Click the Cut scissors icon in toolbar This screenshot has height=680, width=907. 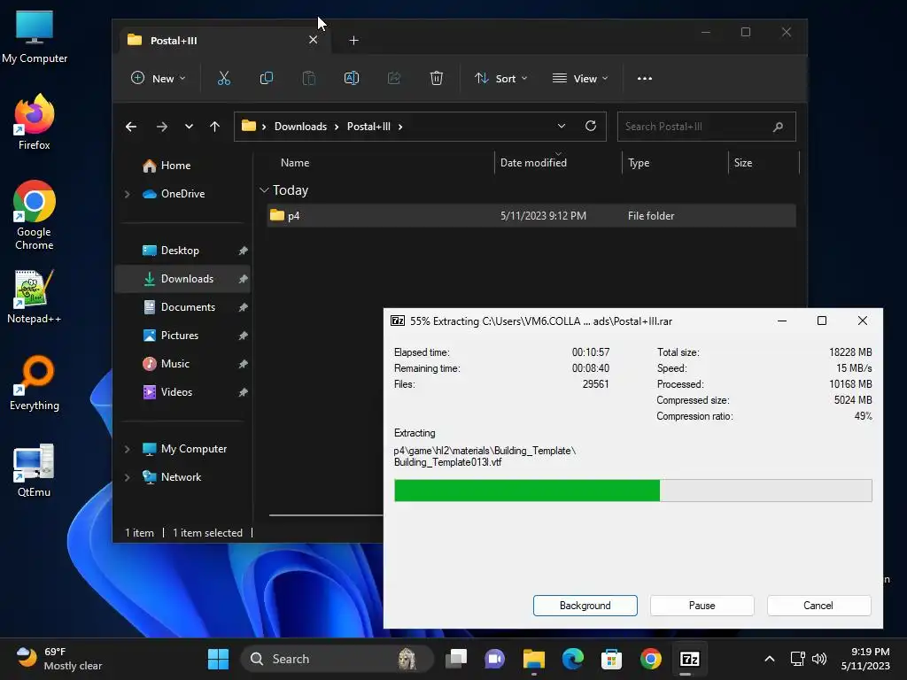tap(224, 78)
